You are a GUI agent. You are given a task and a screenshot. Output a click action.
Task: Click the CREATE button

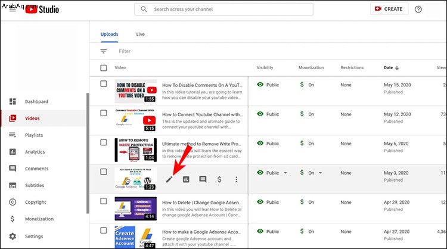tap(389, 9)
